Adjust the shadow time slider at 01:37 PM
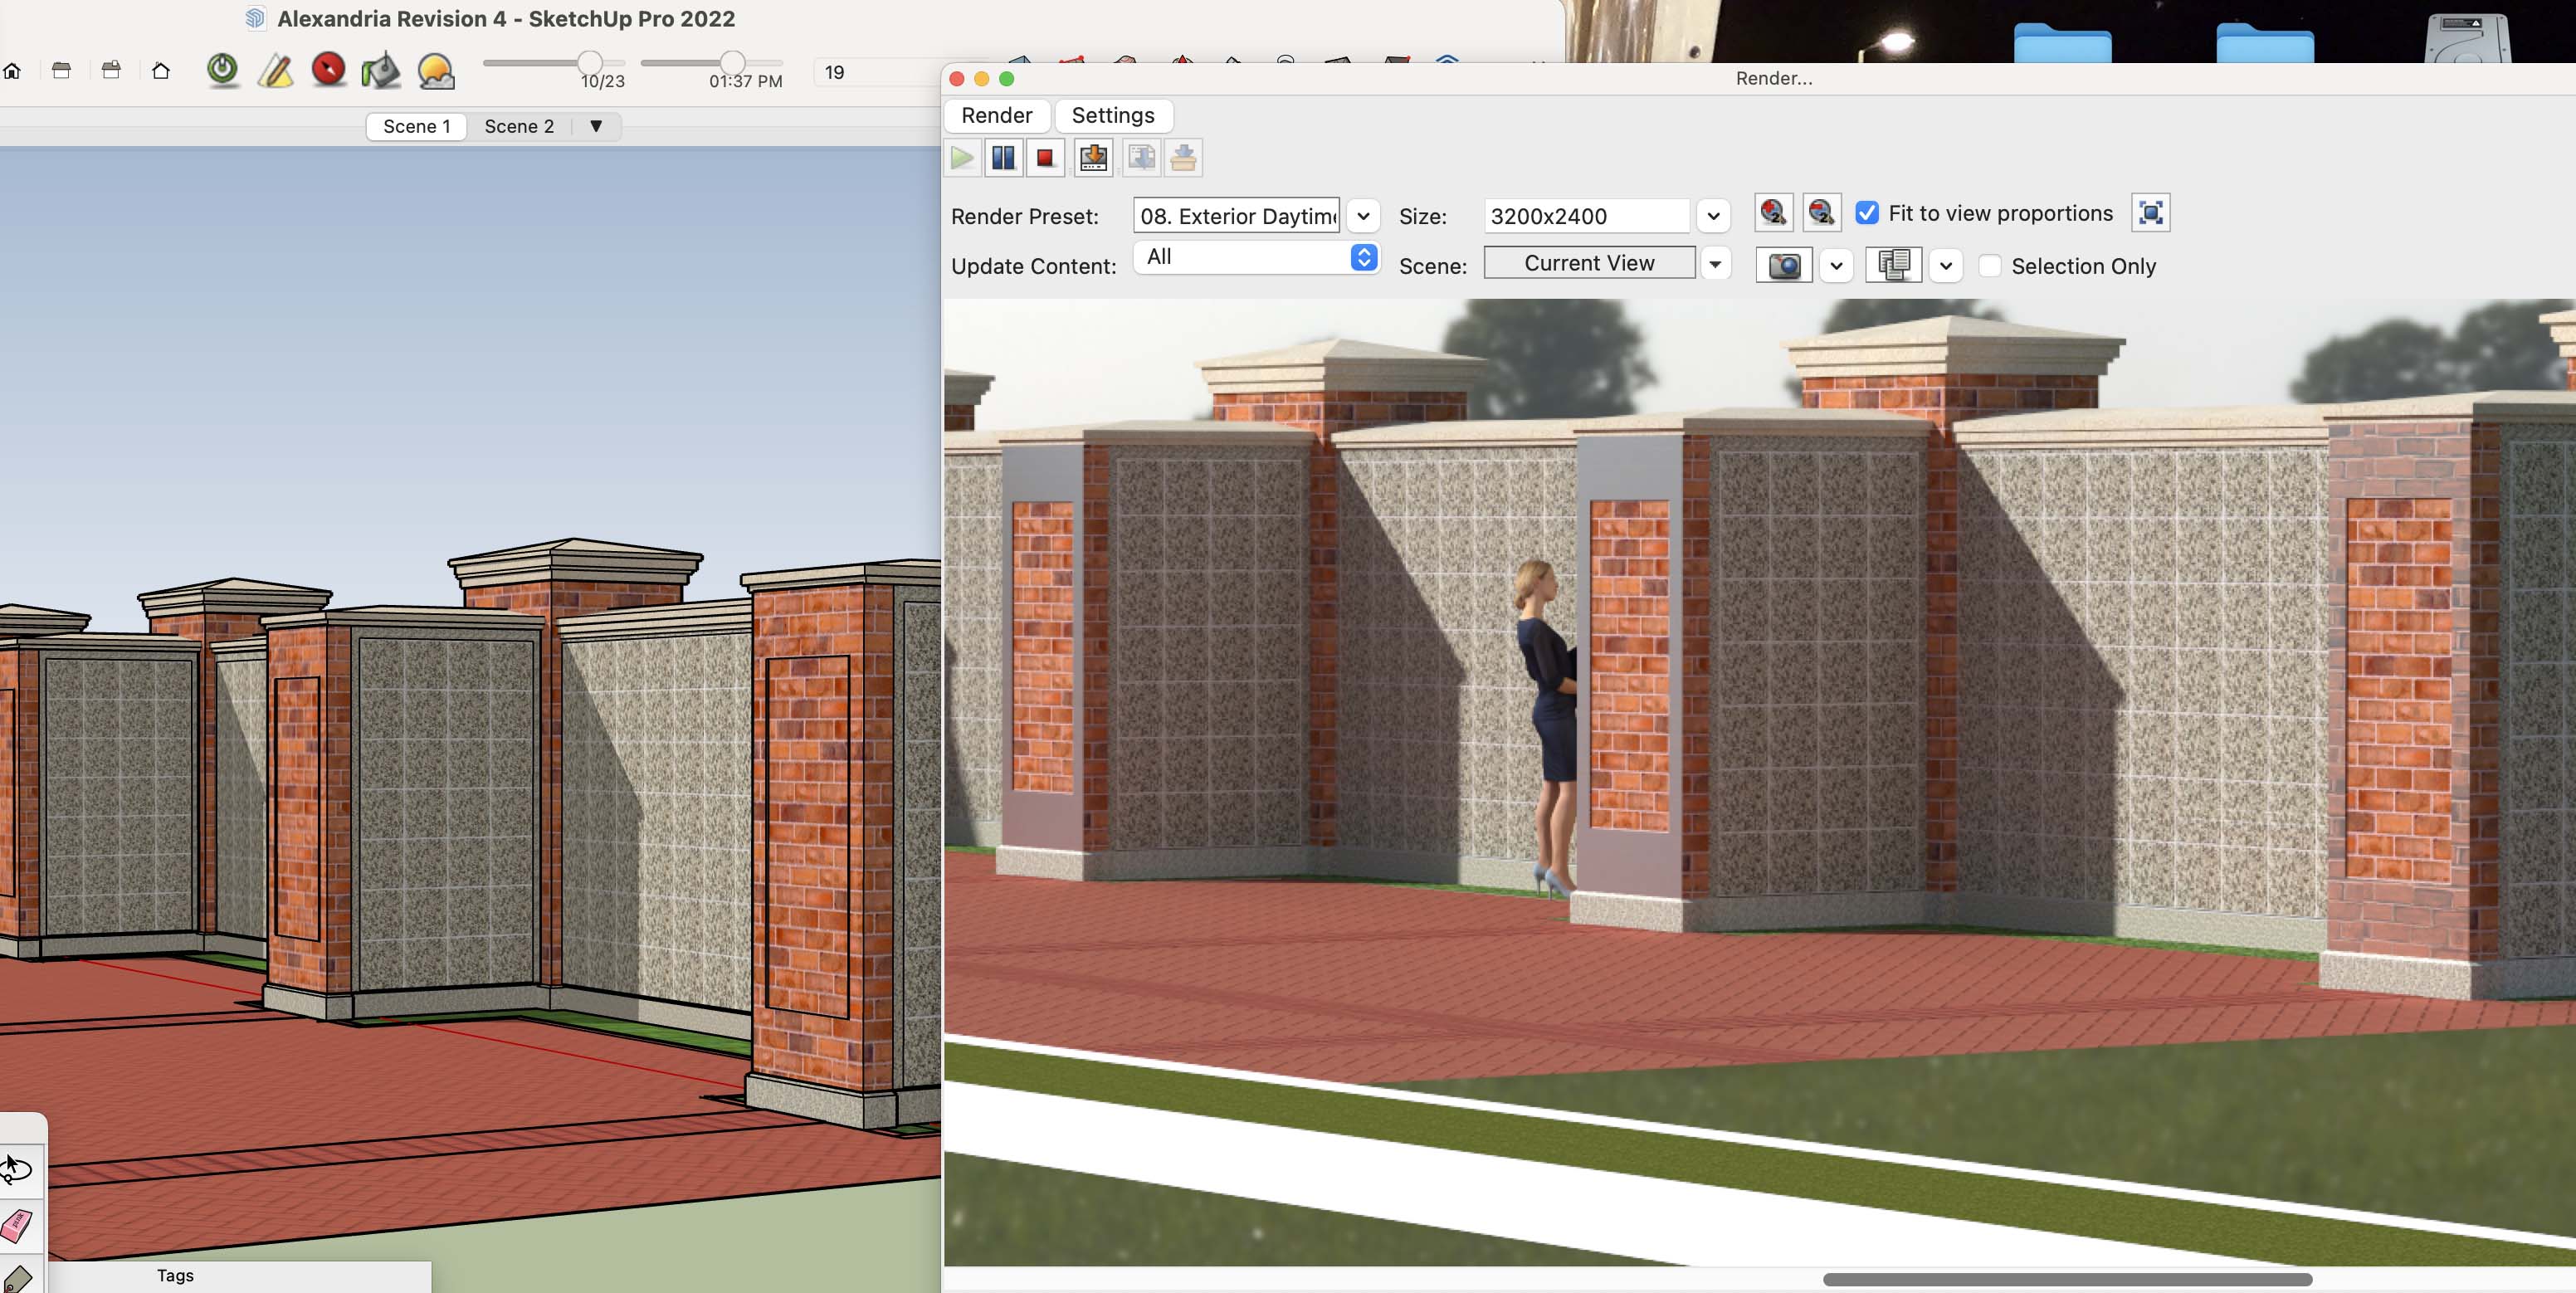Screen dimensions: 2576x1293 [x=732, y=63]
